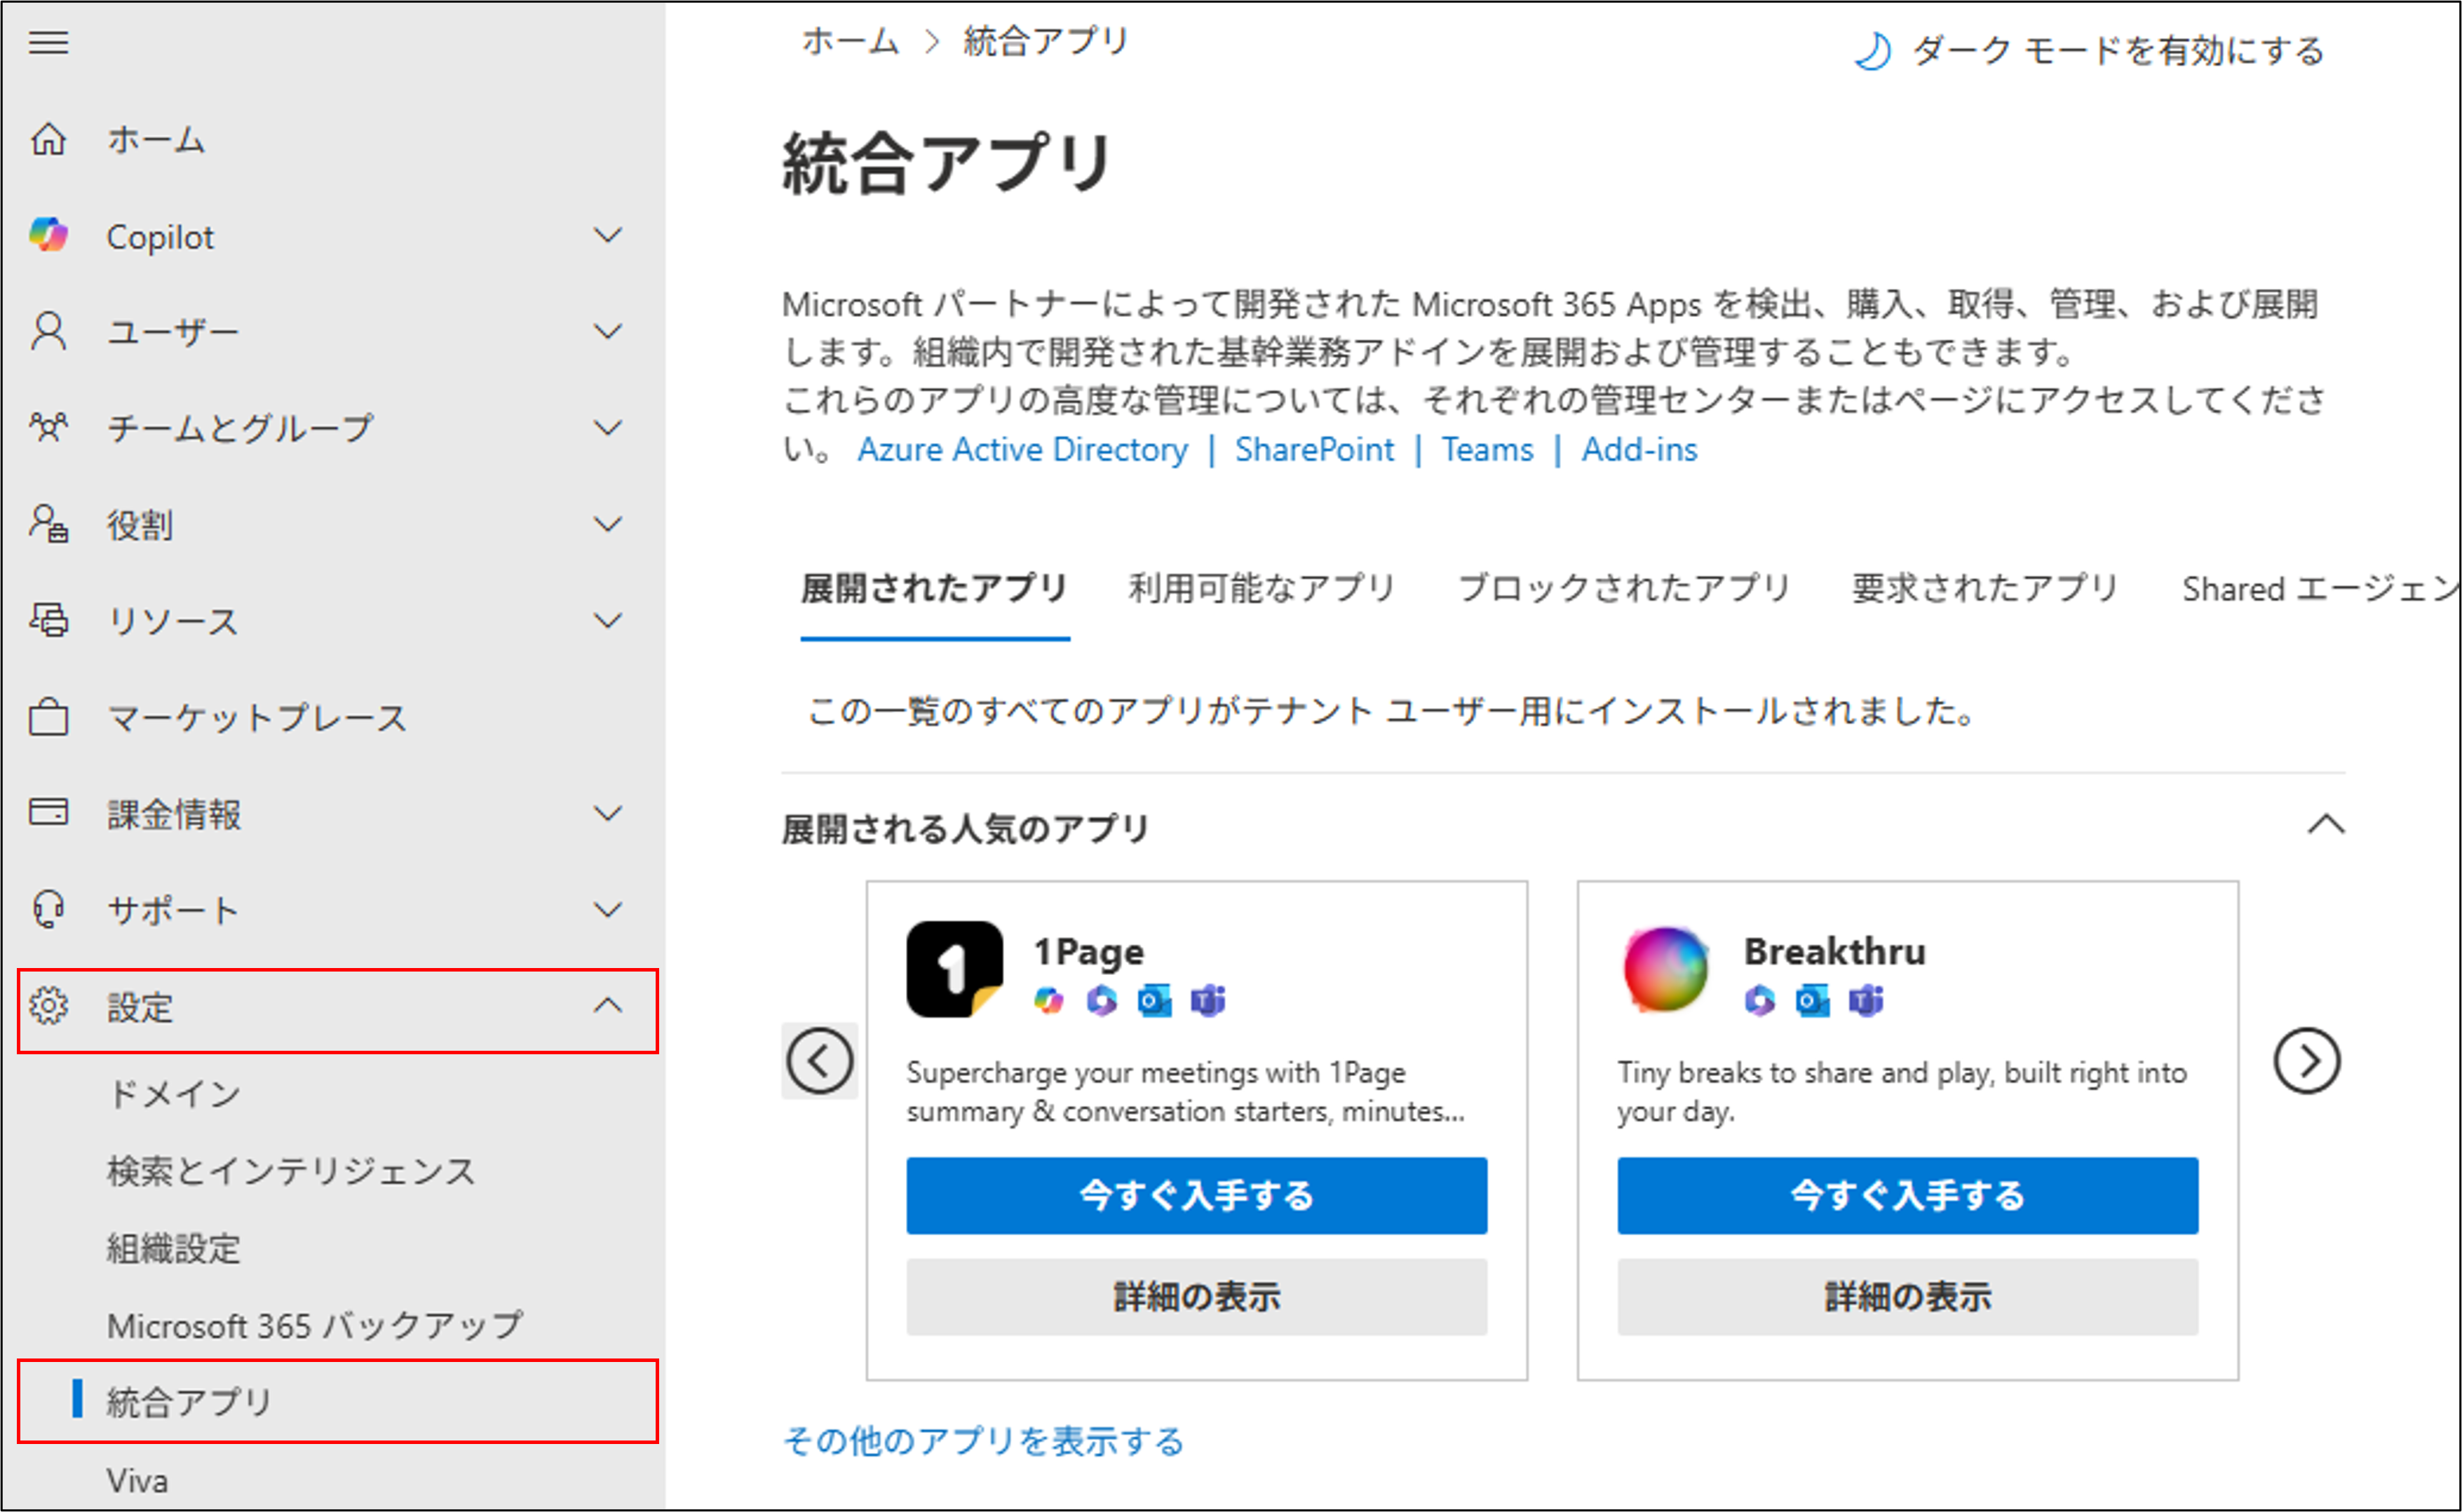
Task: Click the 1Page app logo
Action: (954, 968)
